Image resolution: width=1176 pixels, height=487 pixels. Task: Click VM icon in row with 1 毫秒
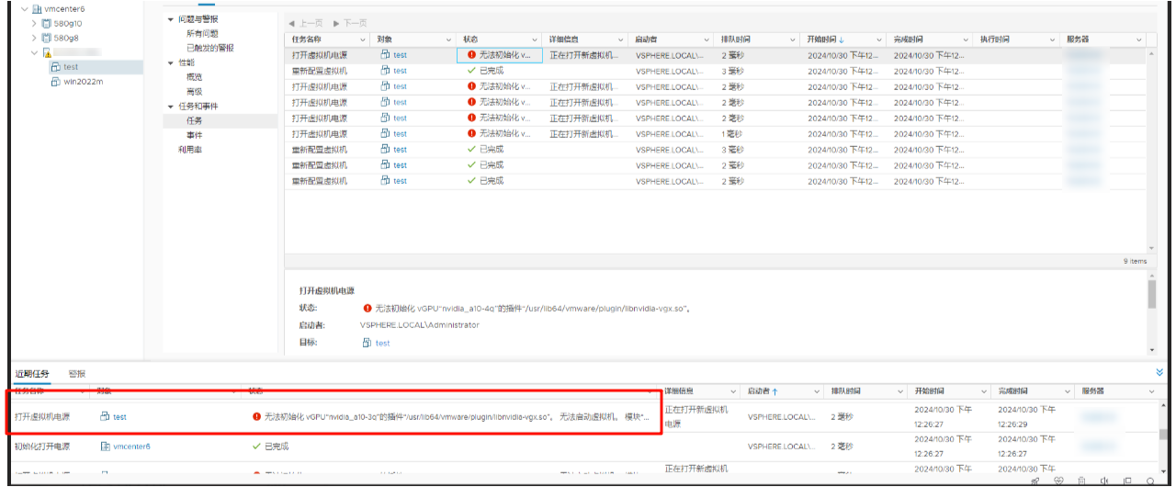pos(386,133)
